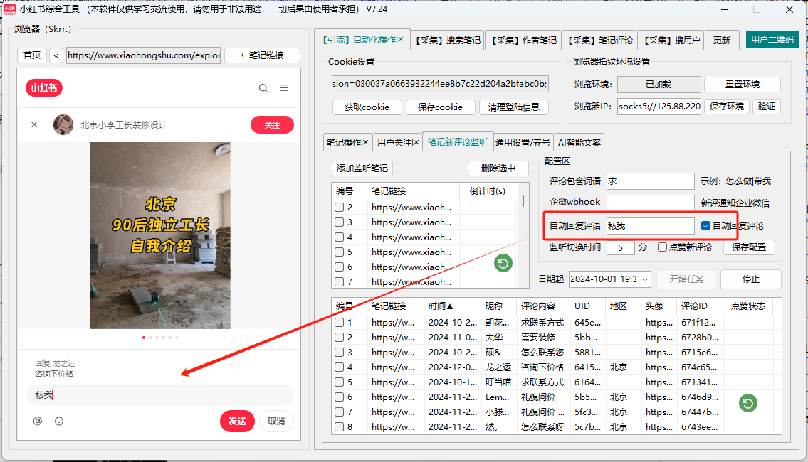The width and height of the screenshot is (808, 462).
Task: Click the browser URL address field
Action: pos(142,55)
